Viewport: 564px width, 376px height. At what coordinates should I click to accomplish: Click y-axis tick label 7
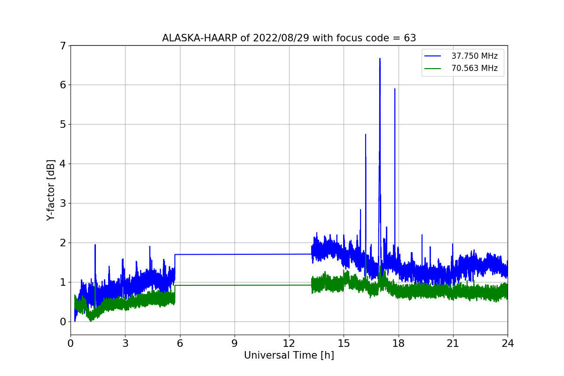(63, 46)
